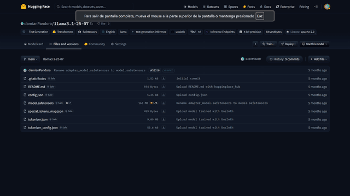Viewport: 350px width, 196px height.
Task: View History: 9 commits
Action: click(x=284, y=59)
